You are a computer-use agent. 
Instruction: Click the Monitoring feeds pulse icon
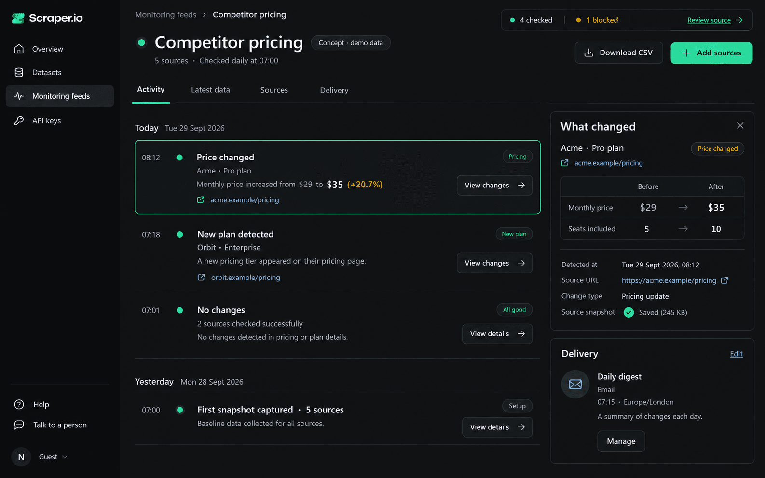[19, 96]
